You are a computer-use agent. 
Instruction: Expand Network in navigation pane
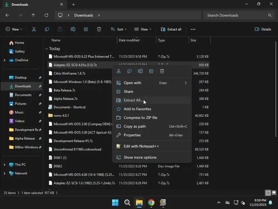tap(4, 173)
